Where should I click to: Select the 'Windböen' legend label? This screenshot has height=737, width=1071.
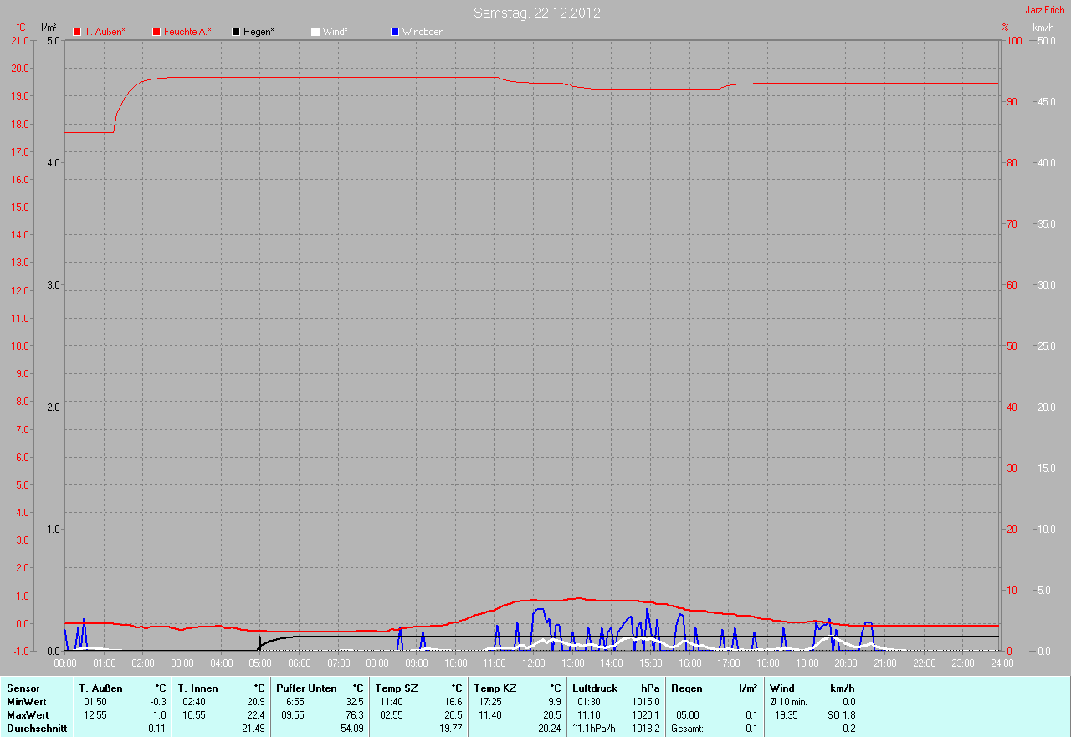(423, 32)
